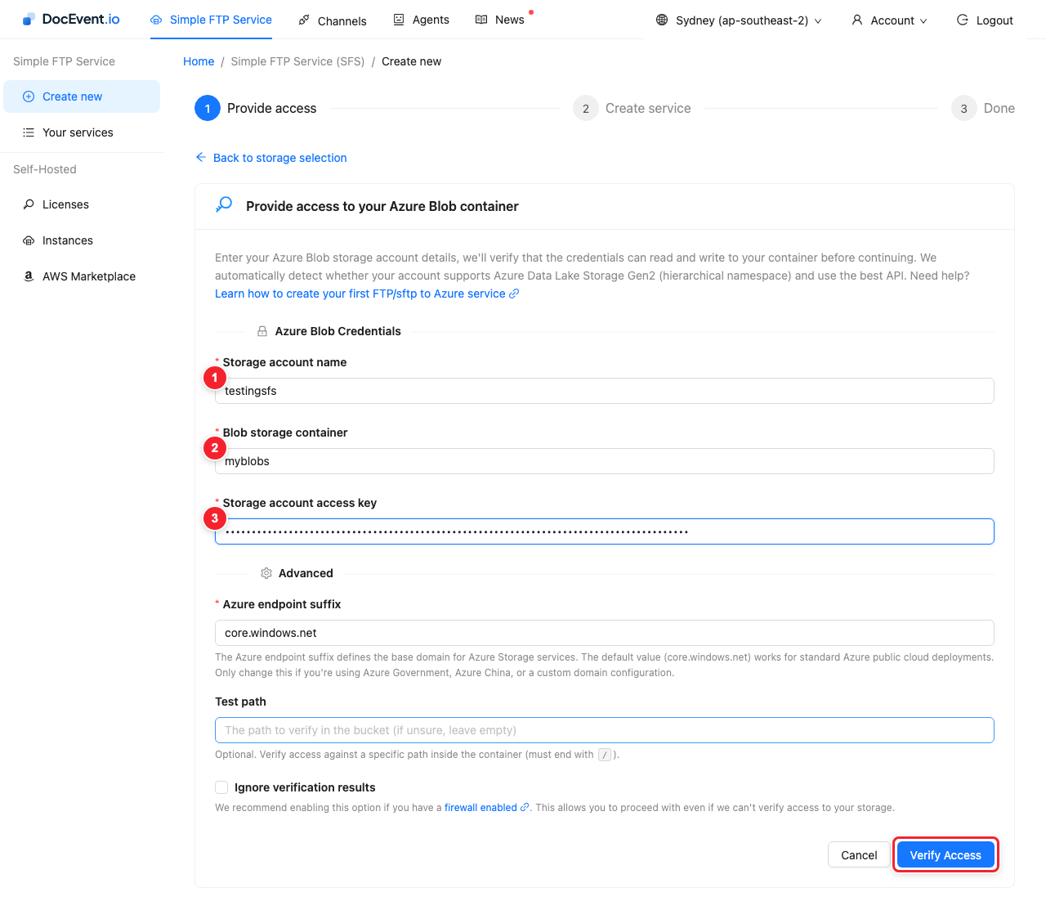
Task: Click the left arrow icon before Back to storage selection
Action: 201,157
